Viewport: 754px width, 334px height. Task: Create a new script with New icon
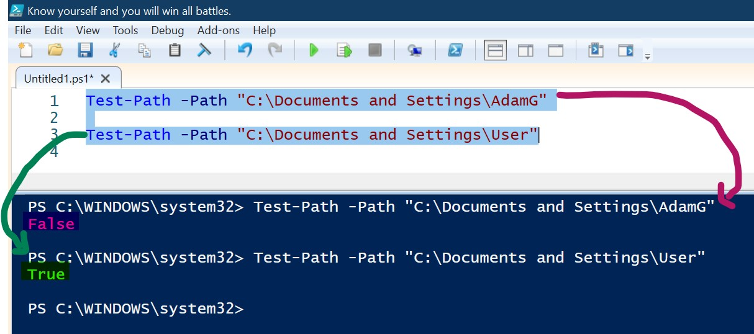[x=25, y=50]
